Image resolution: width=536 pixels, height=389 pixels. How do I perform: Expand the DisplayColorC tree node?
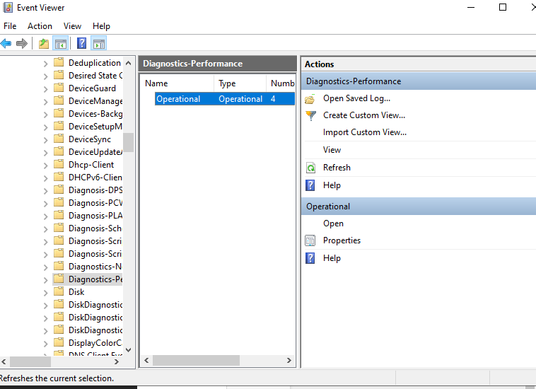click(45, 344)
